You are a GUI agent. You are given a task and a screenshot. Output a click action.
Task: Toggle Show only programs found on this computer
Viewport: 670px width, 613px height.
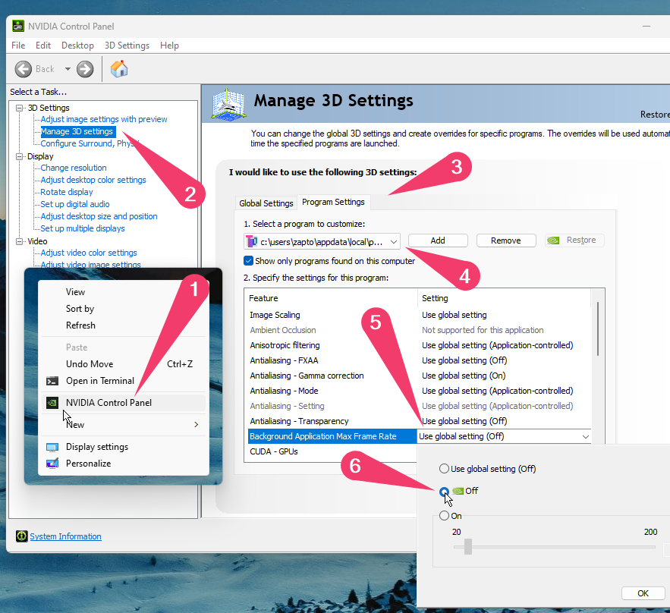click(248, 260)
